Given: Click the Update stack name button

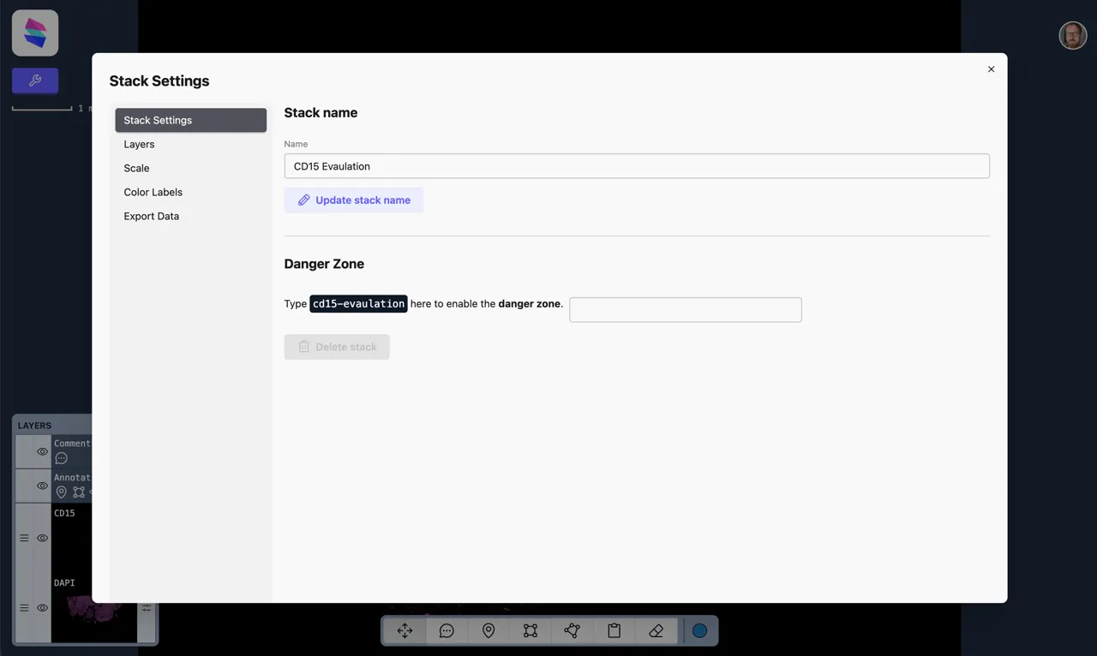Looking at the screenshot, I should click(354, 200).
